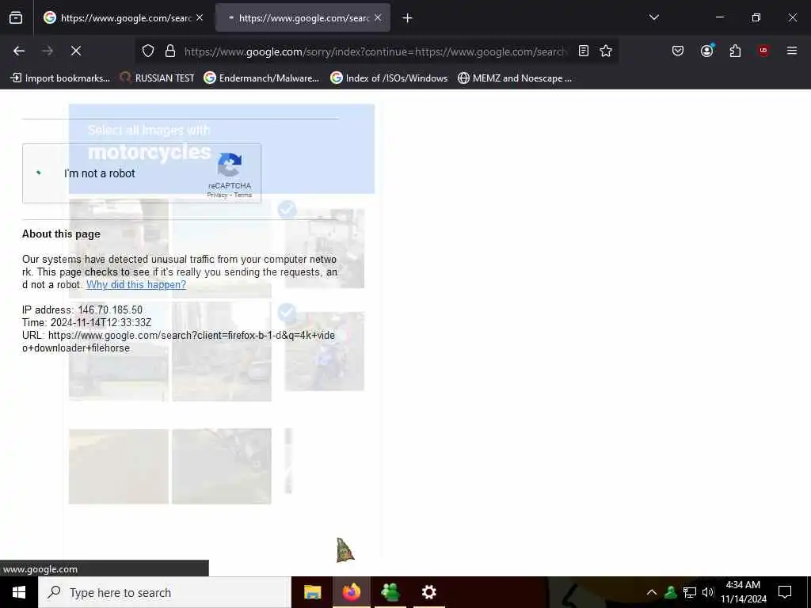Open the green people taskbar app
This screenshot has width=811, height=608.
point(390,592)
